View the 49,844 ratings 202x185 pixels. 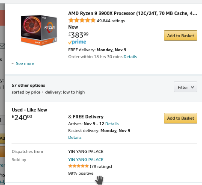(x=111, y=21)
